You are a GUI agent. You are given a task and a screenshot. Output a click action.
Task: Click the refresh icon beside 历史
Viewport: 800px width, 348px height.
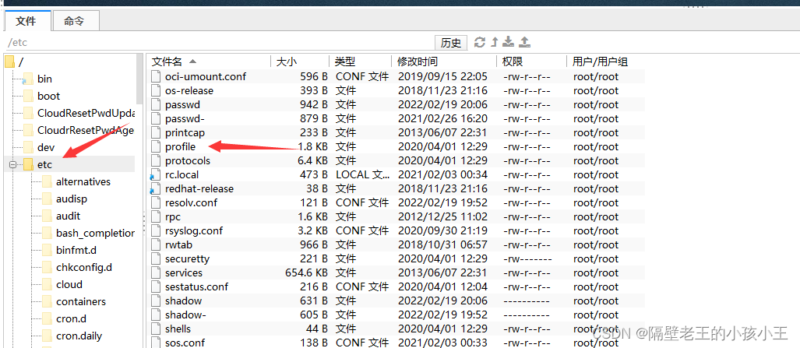pos(480,42)
